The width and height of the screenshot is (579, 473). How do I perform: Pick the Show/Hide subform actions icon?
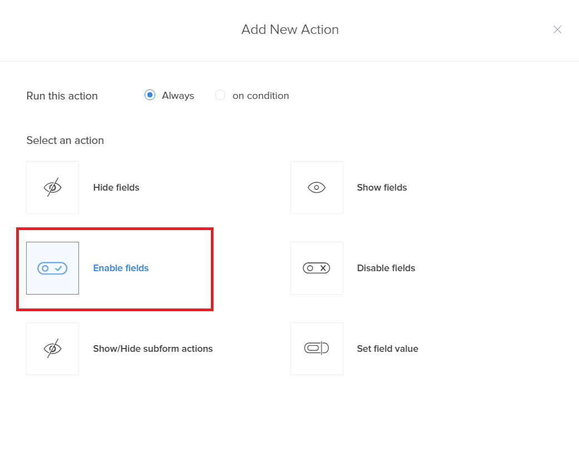coord(52,349)
